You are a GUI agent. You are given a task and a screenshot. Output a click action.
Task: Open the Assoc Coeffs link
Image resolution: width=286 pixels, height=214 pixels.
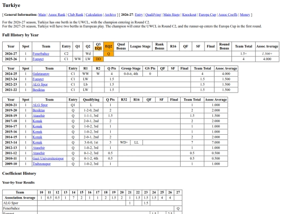tap(228, 15)
